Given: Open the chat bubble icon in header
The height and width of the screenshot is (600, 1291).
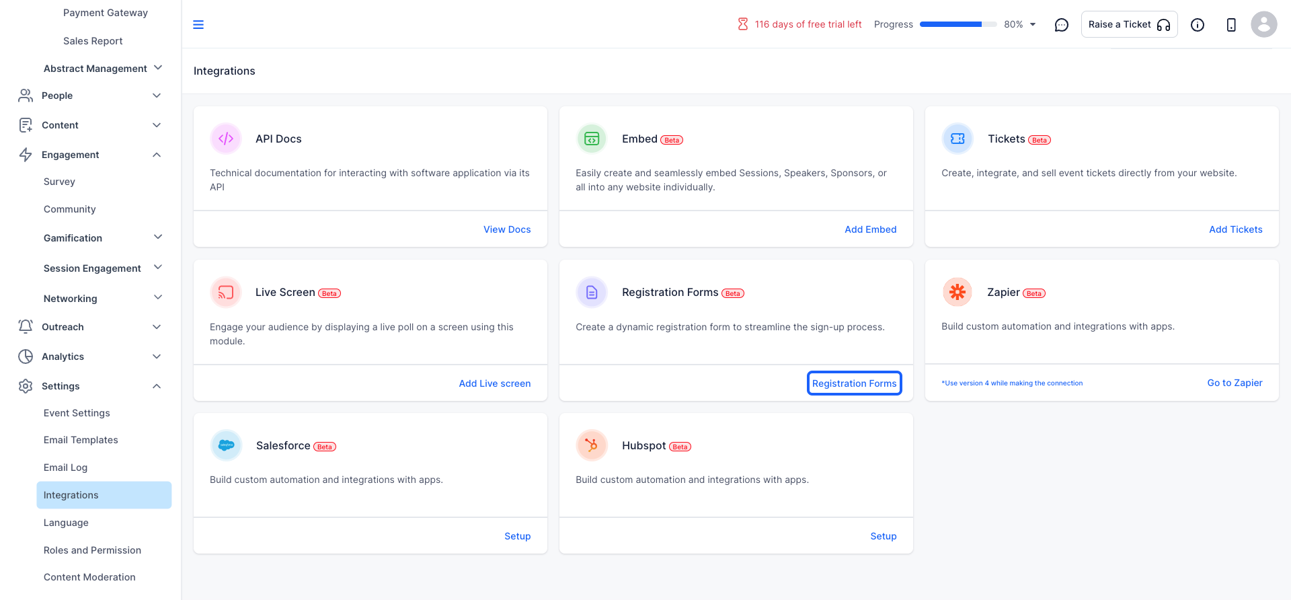Looking at the screenshot, I should coord(1062,25).
